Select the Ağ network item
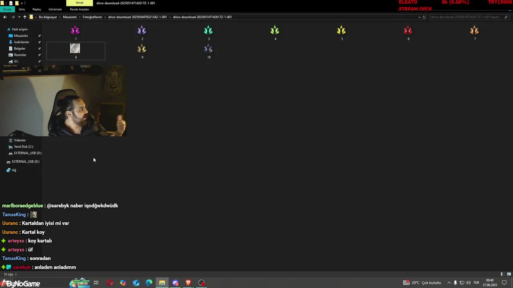The image size is (513, 288). (14, 170)
